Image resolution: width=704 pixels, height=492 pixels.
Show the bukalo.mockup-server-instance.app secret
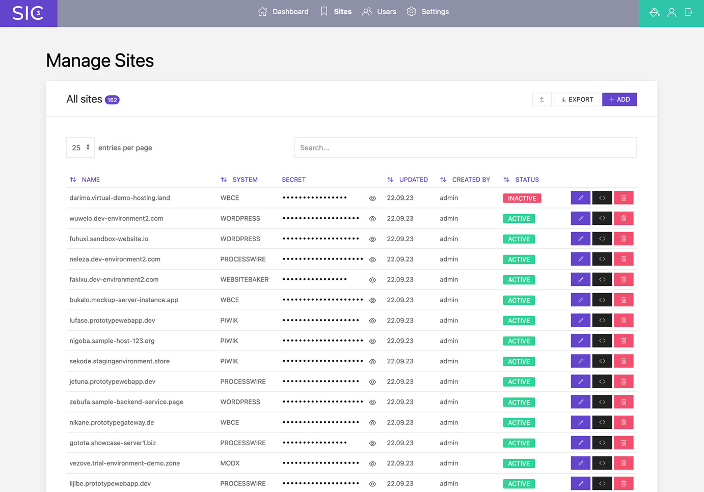tap(372, 300)
